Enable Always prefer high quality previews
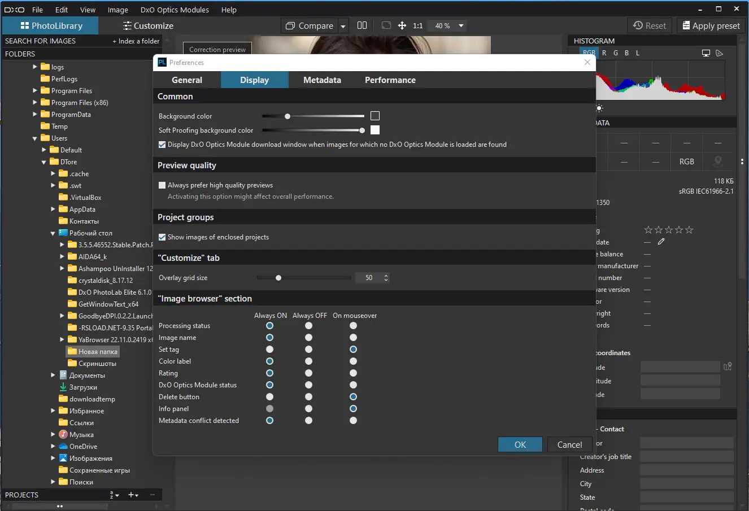 point(162,185)
